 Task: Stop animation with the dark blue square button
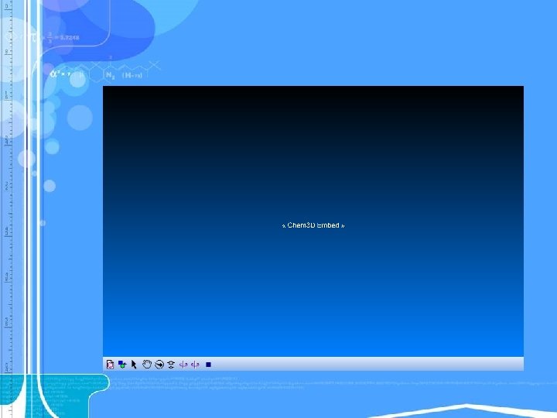209,365
